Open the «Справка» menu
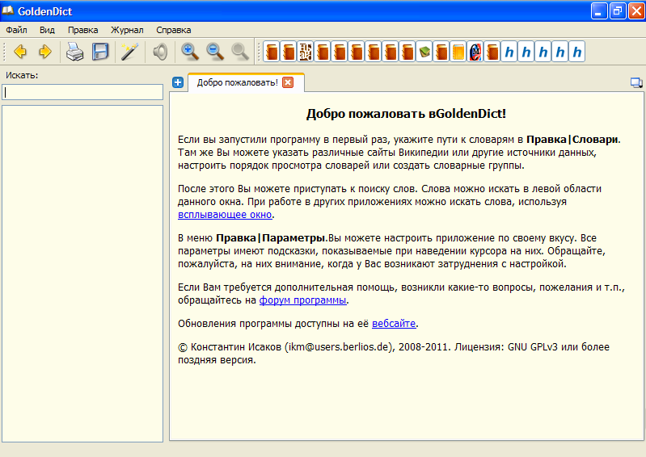The height and width of the screenshot is (457, 646). coord(174,29)
